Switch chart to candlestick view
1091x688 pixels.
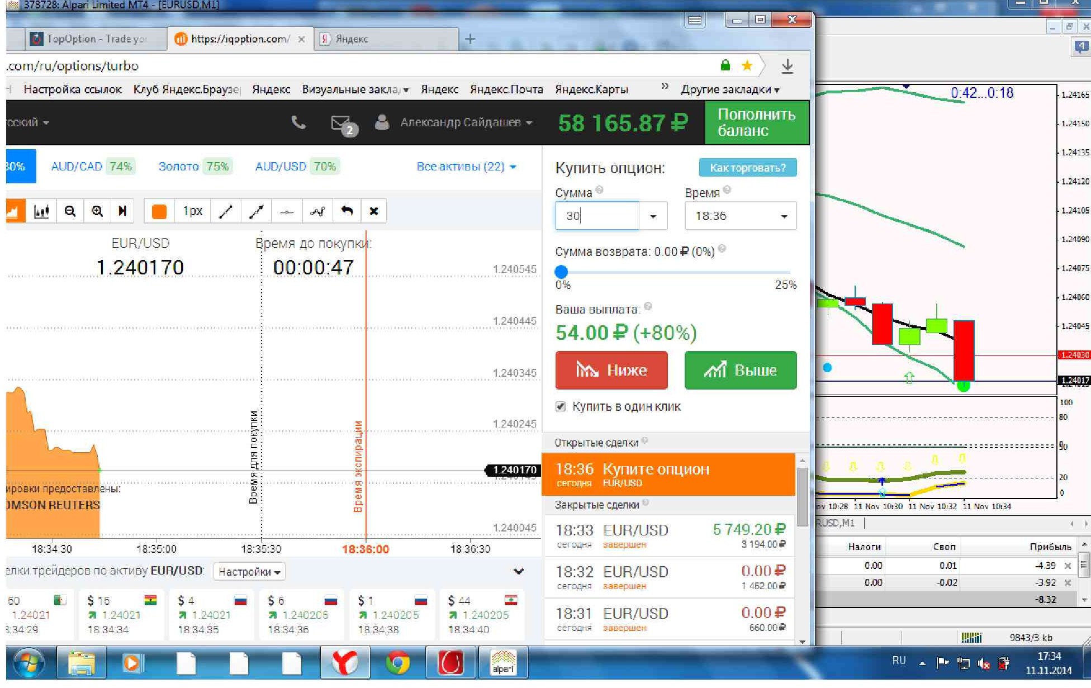tap(41, 211)
